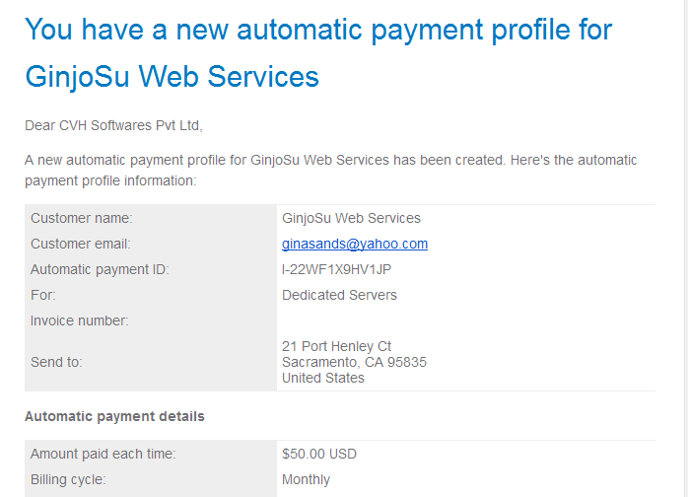This screenshot has height=497, width=688.
Task: Click the Invoice number label
Action: [80, 320]
